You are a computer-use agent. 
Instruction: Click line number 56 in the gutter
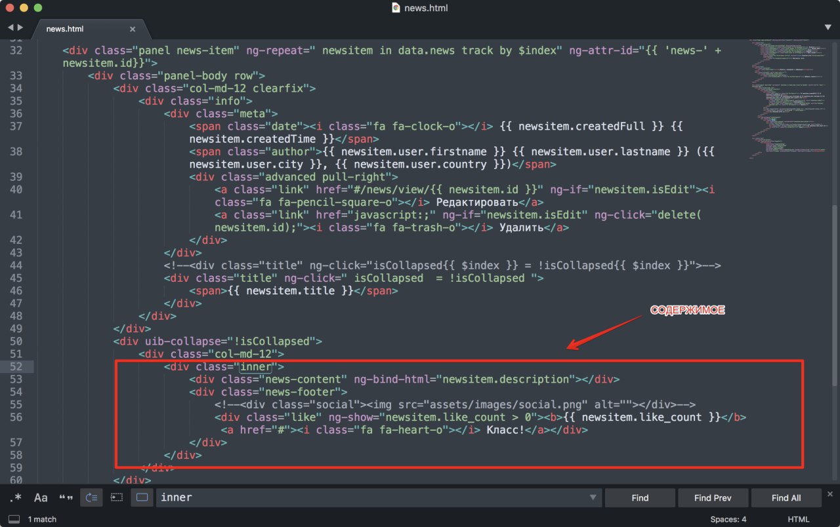(x=16, y=417)
